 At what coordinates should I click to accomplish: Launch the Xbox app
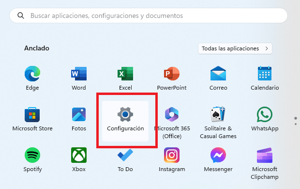point(79,155)
